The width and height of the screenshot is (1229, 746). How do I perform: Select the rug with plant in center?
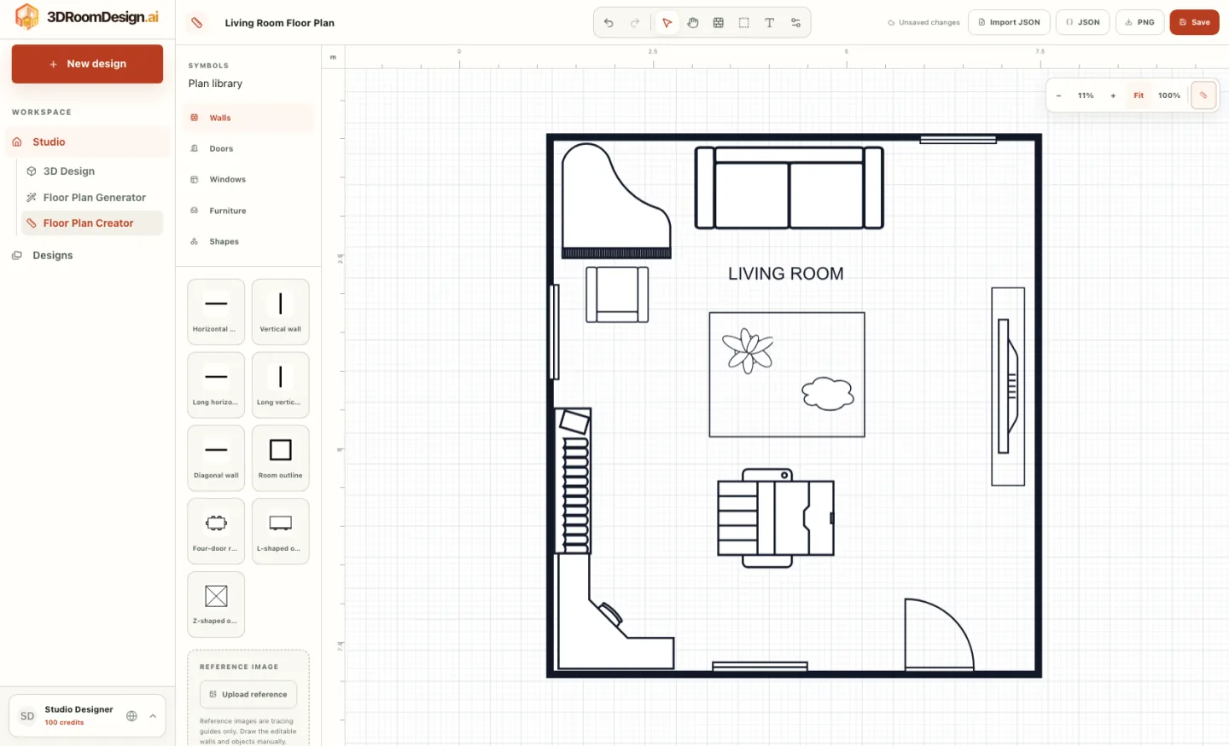click(x=787, y=374)
